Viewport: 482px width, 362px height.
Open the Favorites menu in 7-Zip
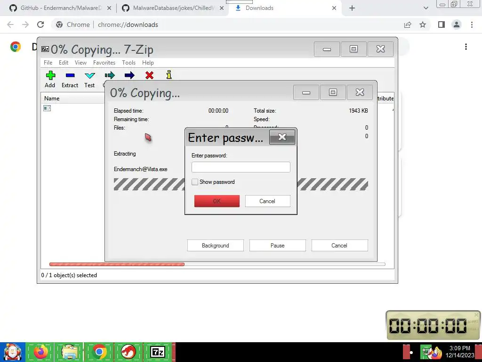click(x=104, y=63)
